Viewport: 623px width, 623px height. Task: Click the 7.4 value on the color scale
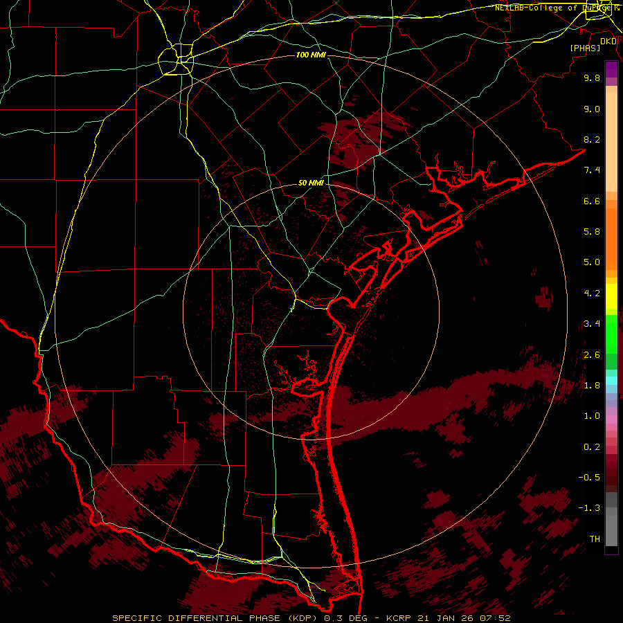tap(592, 170)
